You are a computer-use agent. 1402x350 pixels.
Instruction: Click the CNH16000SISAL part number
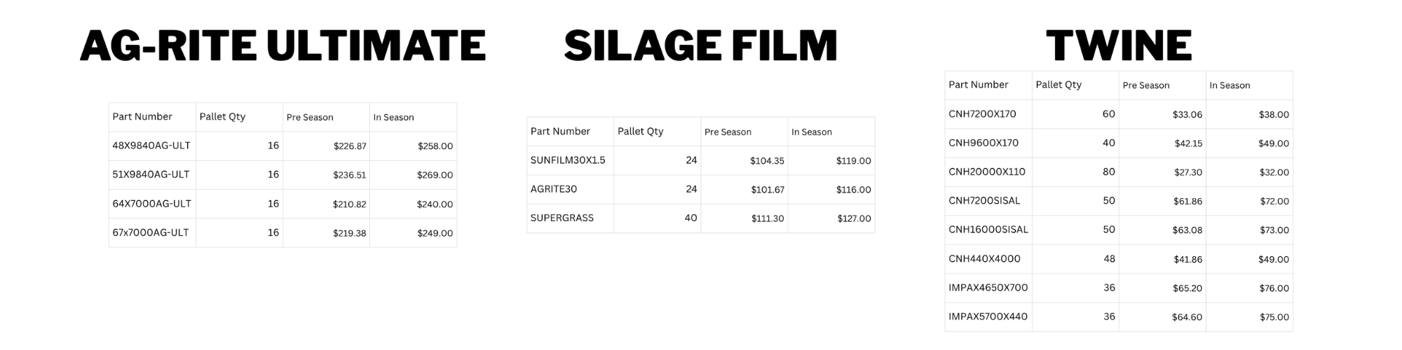tap(988, 230)
